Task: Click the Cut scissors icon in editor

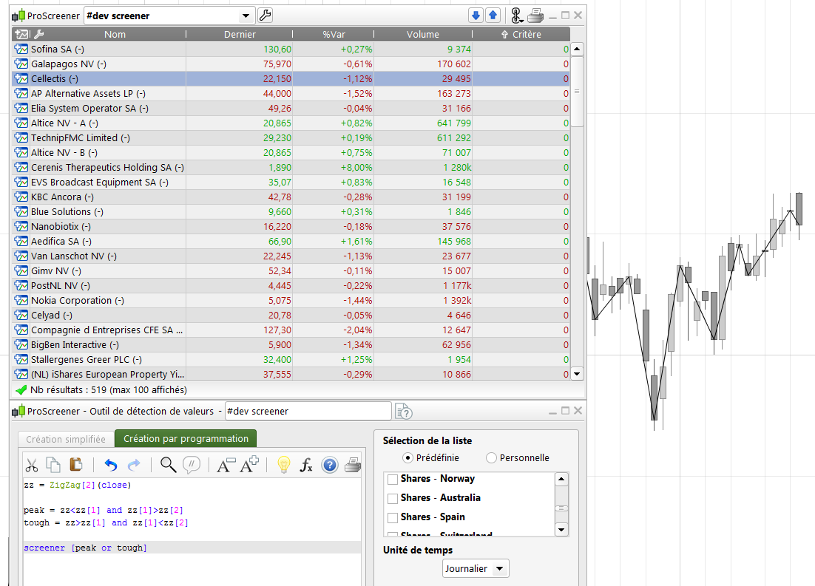Action: [32, 465]
